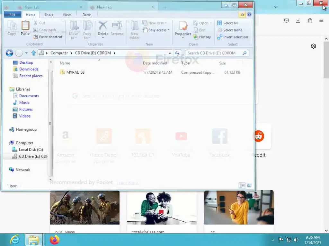
Task: Click Computer in the address breadcrumb
Action: [59, 53]
